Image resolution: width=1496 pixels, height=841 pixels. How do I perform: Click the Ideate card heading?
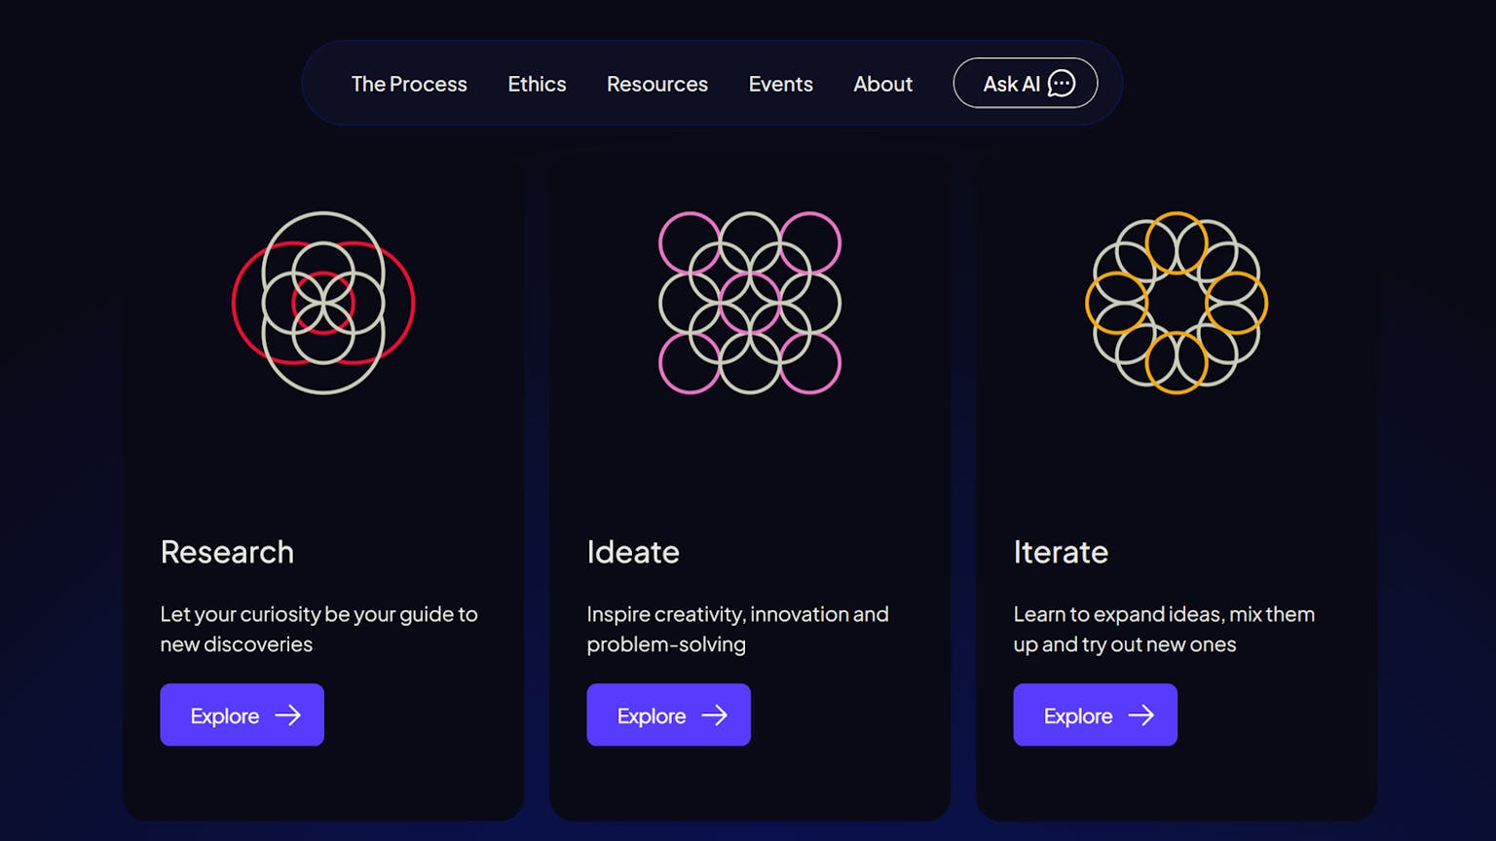click(x=633, y=552)
